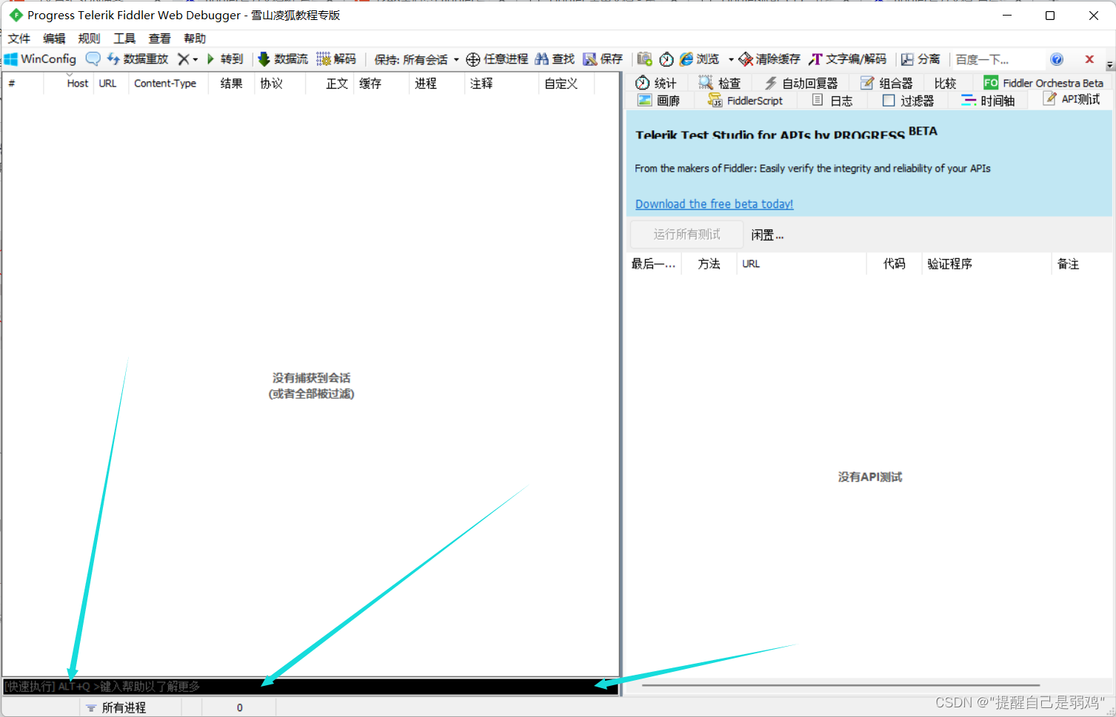Click the blue help question icon

[1057, 59]
